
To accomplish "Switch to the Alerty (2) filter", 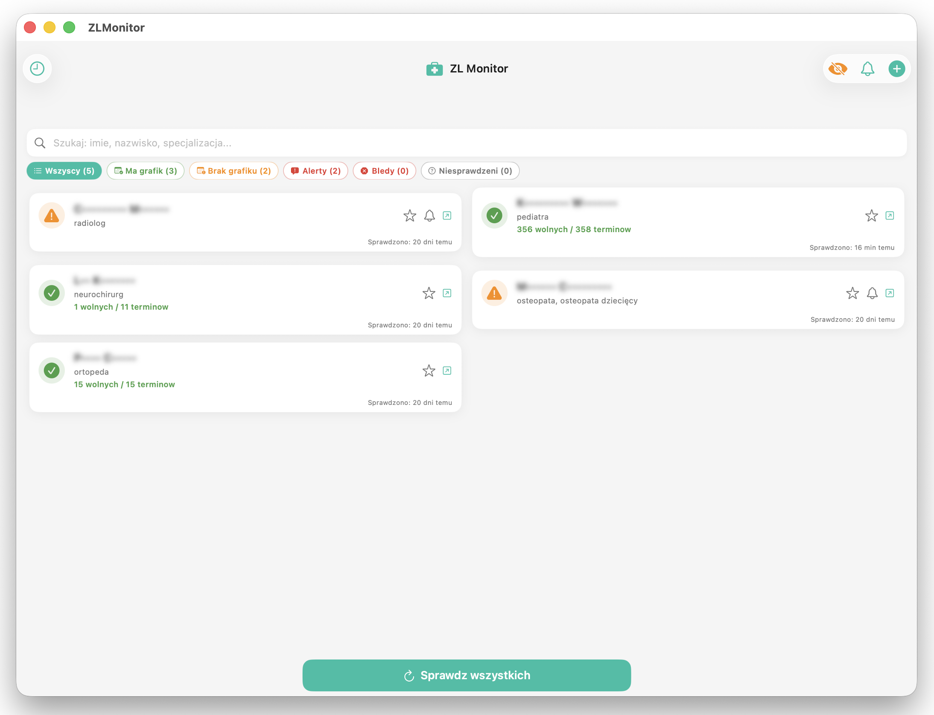I will [315, 171].
